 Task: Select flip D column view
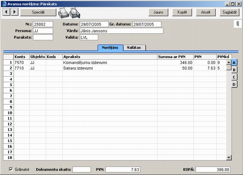[234, 84]
